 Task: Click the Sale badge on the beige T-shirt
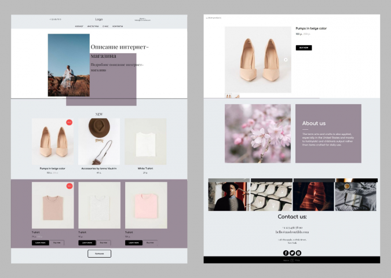click(x=70, y=186)
